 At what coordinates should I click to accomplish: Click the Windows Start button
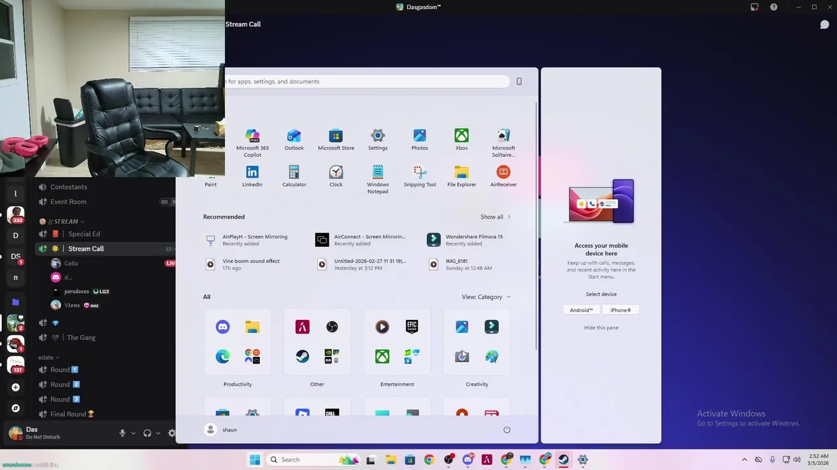pos(254,460)
